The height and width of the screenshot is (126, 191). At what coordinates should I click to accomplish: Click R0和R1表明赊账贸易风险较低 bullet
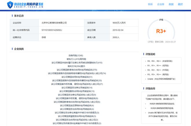162,104
